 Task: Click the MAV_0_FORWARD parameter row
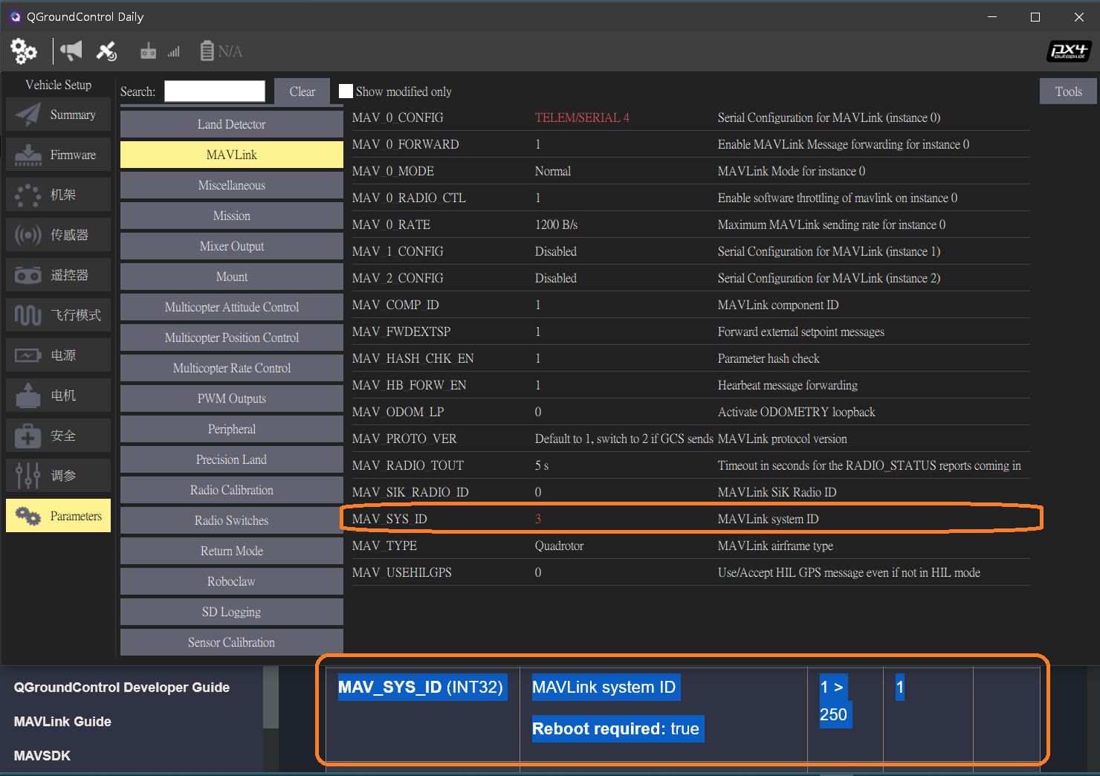pos(691,144)
